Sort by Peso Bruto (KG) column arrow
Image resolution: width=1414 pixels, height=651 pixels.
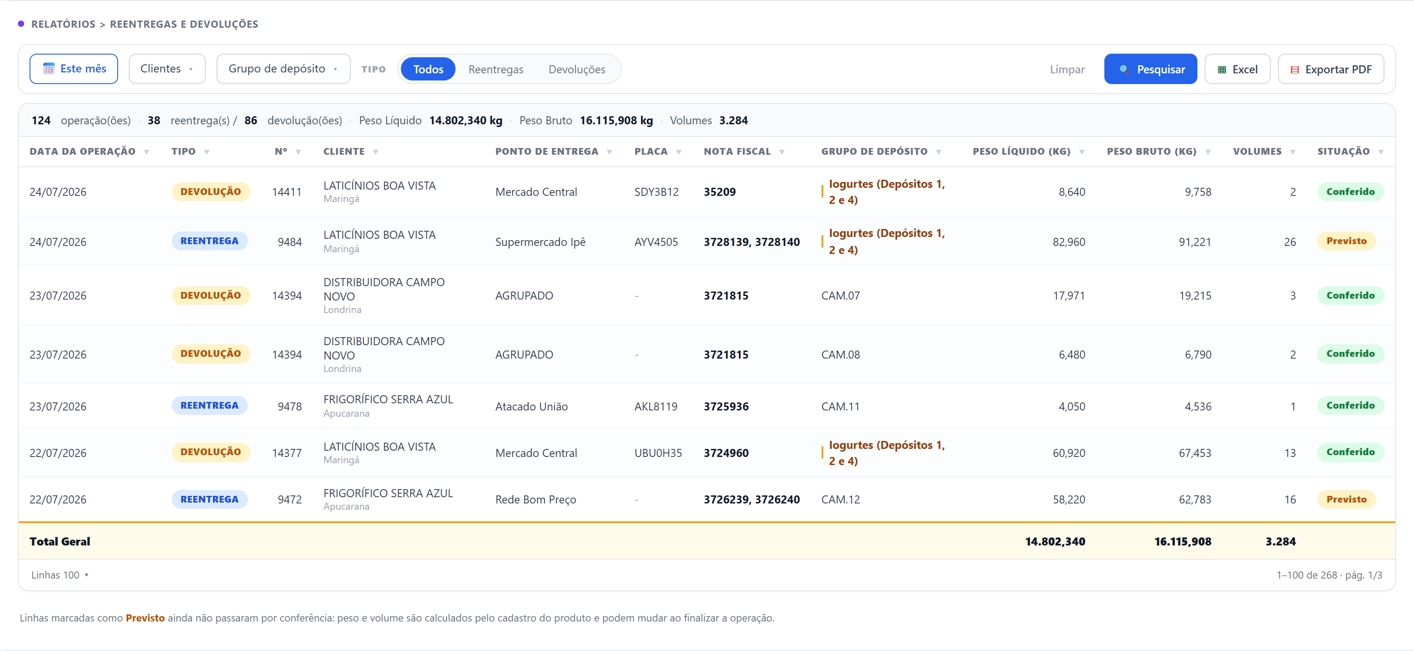coord(1208,152)
